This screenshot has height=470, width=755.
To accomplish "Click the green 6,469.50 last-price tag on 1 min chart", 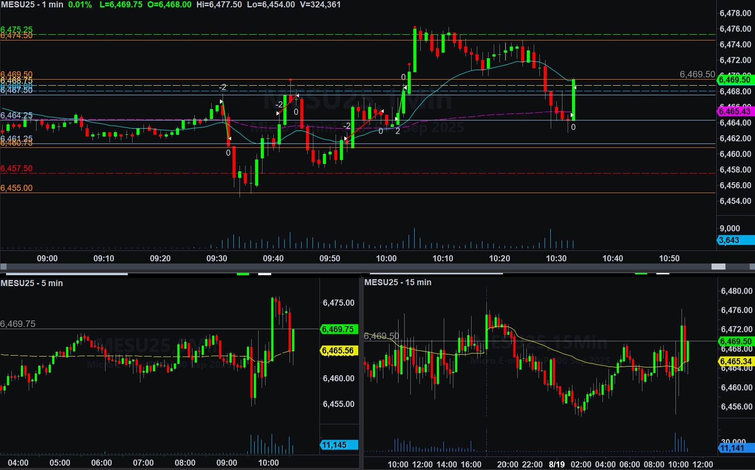I will click(735, 80).
